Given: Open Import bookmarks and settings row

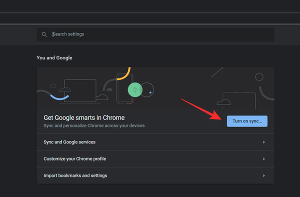Looking at the screenshot, I should 155,175.
